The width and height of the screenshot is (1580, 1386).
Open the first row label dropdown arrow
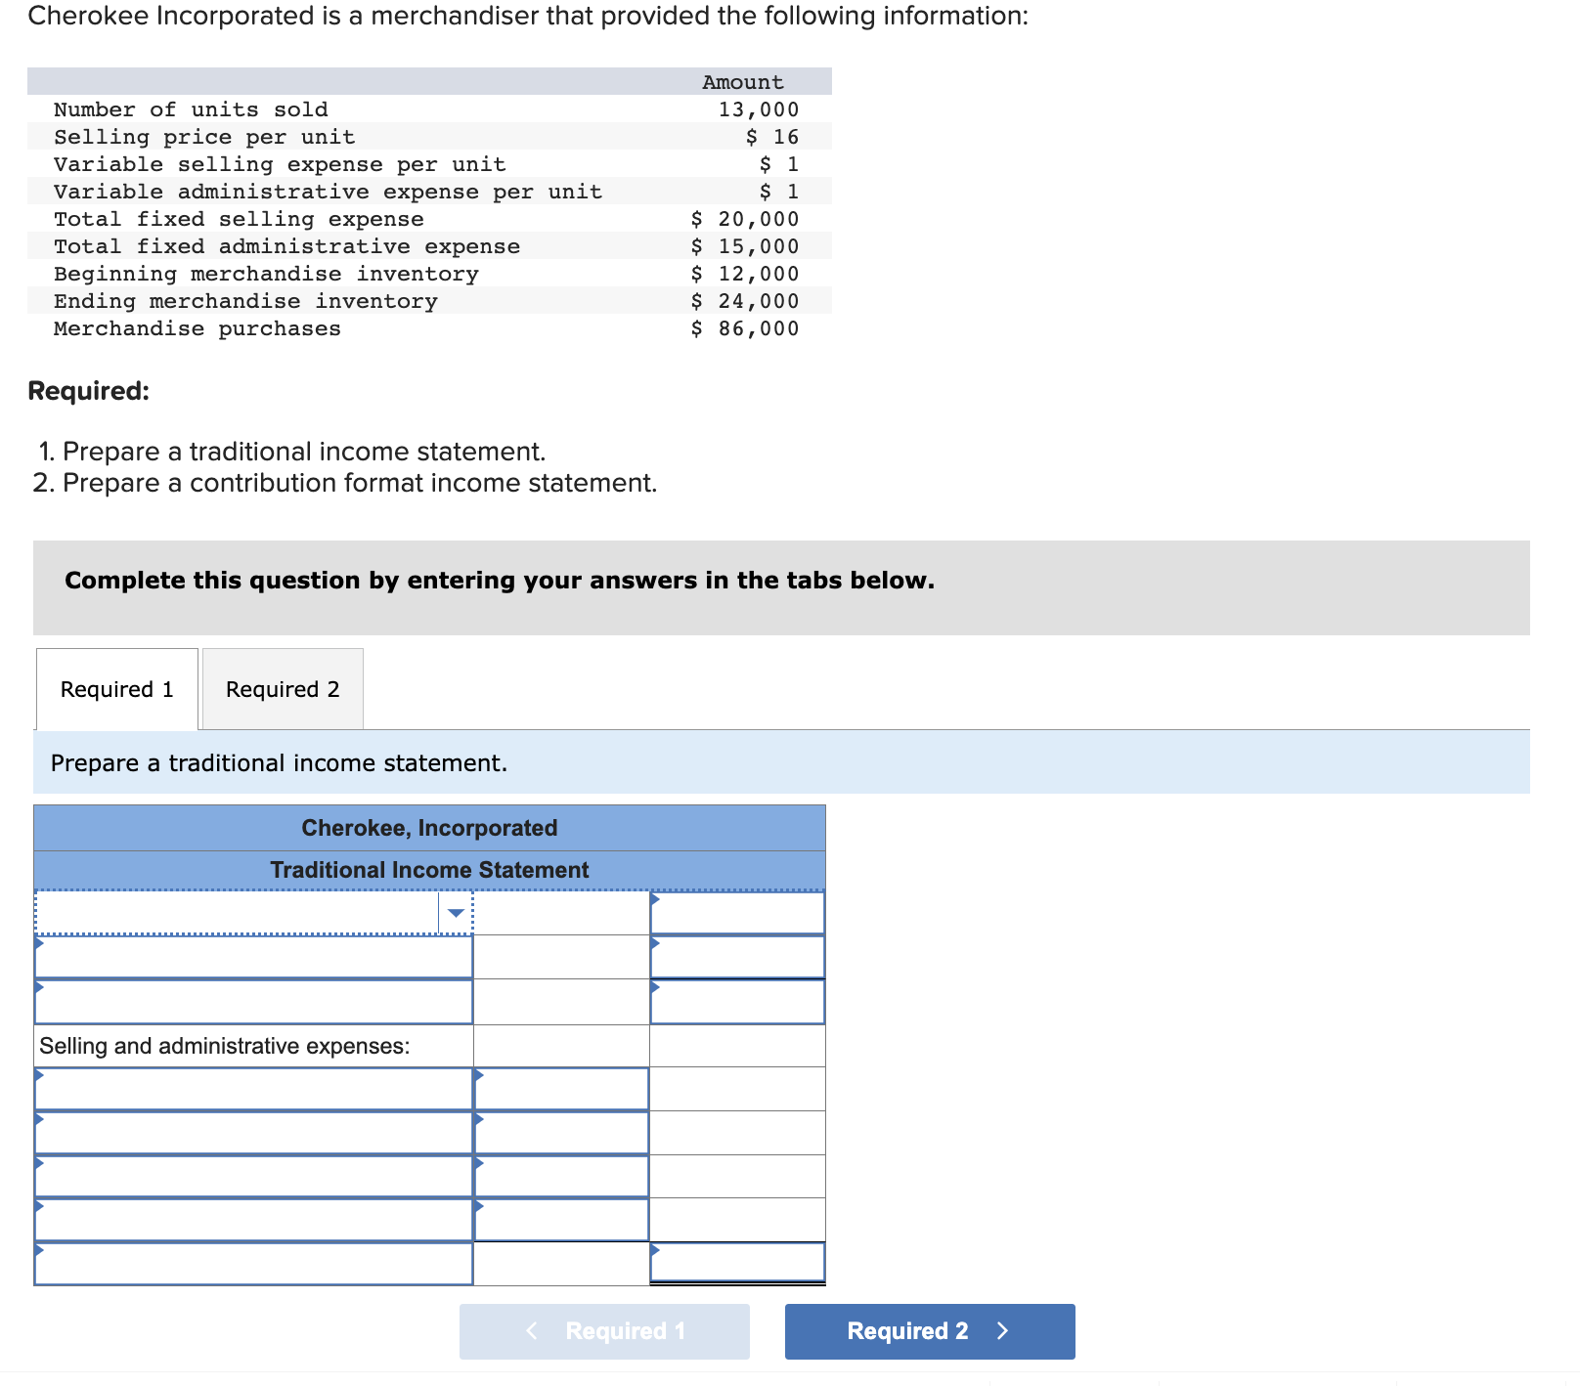(456, 913)
